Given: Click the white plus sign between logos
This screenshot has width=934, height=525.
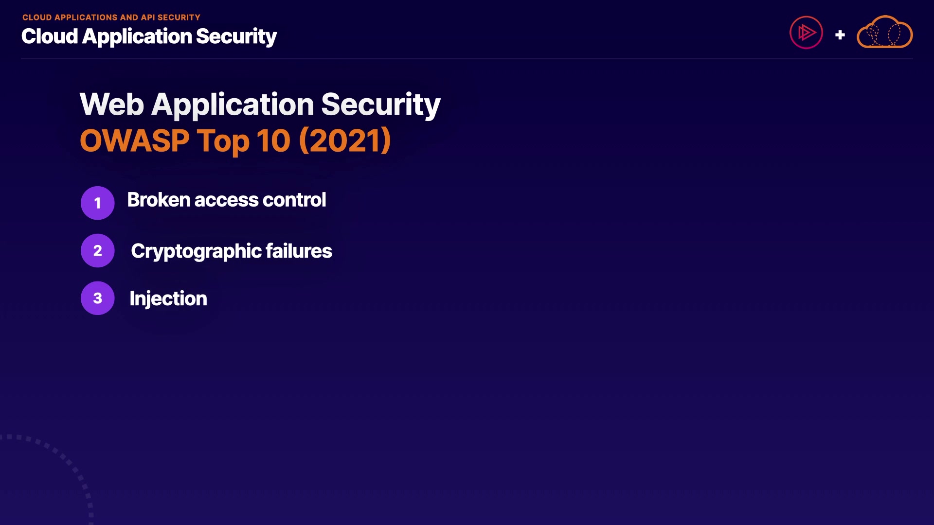Looking at the screenshot, I should [x=840, y=35].
